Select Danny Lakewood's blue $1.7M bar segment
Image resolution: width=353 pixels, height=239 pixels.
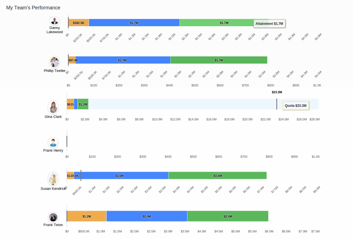[134, 23]
